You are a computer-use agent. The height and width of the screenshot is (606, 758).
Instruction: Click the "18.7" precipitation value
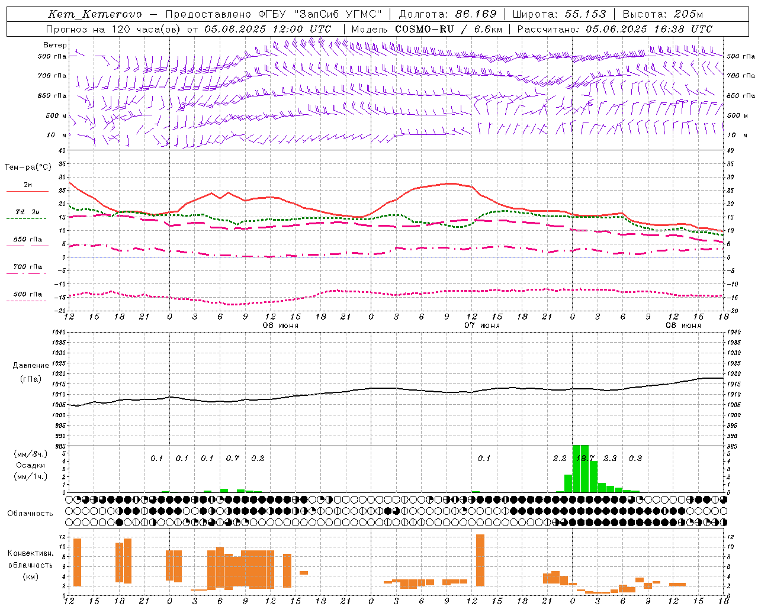585,458
